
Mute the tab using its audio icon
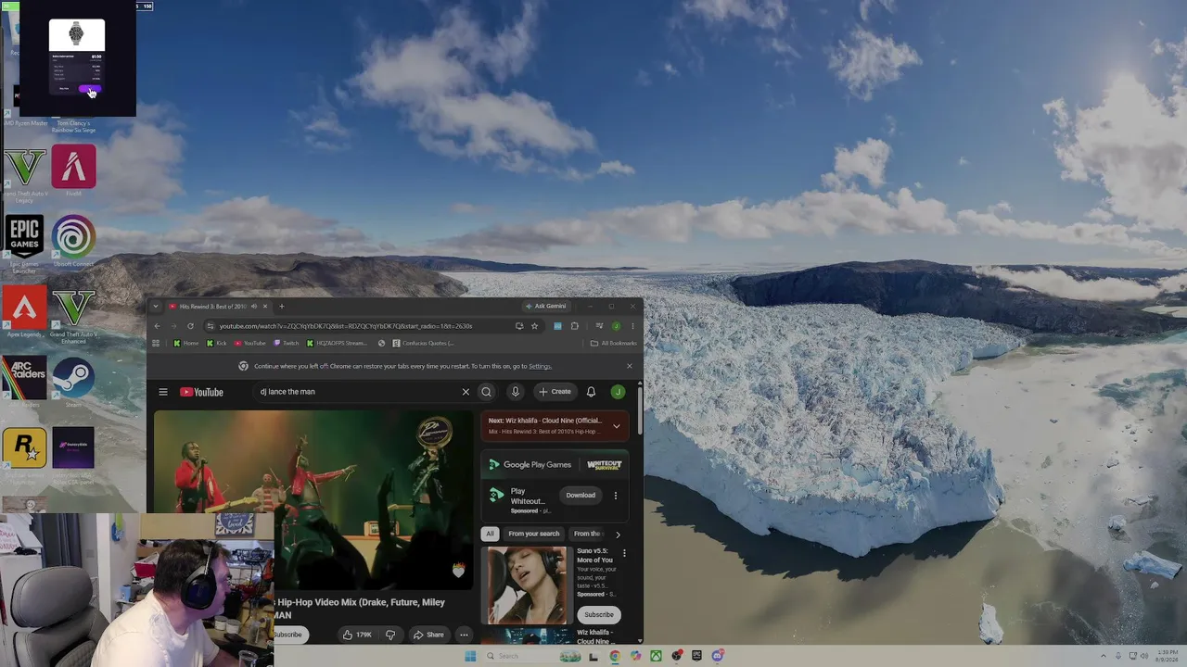(x=253, y=307)
